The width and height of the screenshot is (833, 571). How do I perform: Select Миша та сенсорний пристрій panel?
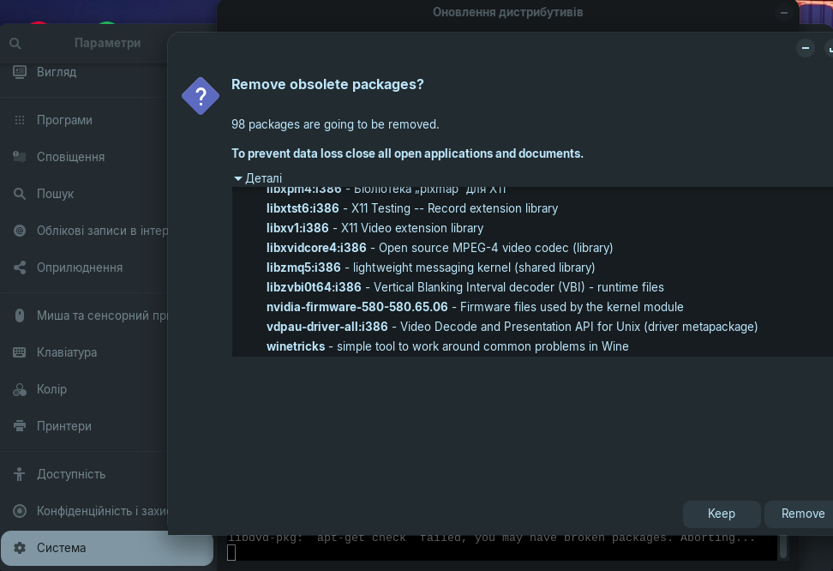101,316
